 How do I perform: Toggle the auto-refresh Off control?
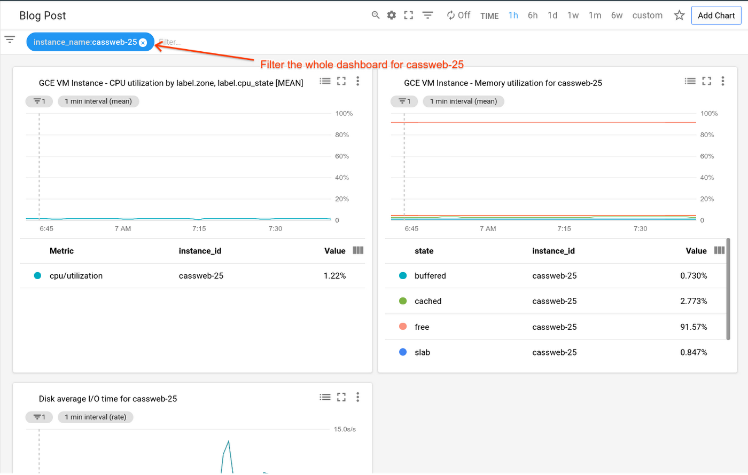click(x=458, y=15)
